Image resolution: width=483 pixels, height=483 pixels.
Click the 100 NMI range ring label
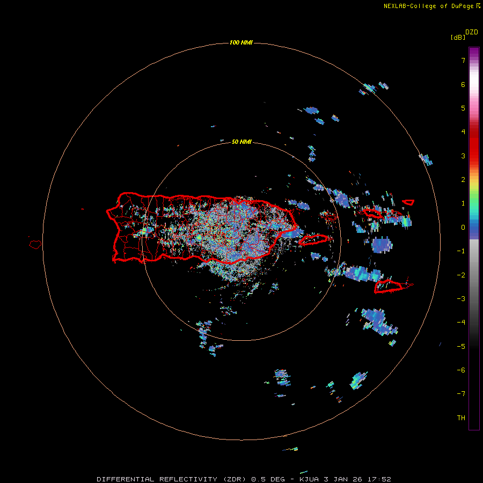click(241, 42)
